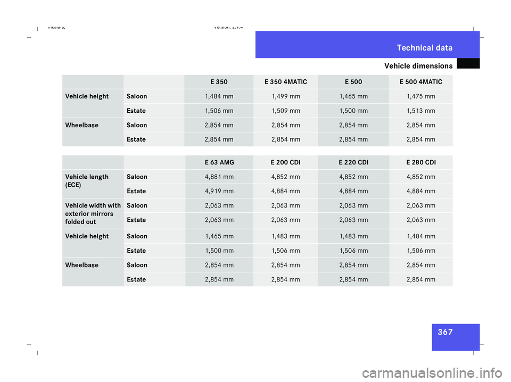Screen dimensions: 511x382
Task: Click E 280 CDI saloon height 1,484 mm
Action: point(421,236)
